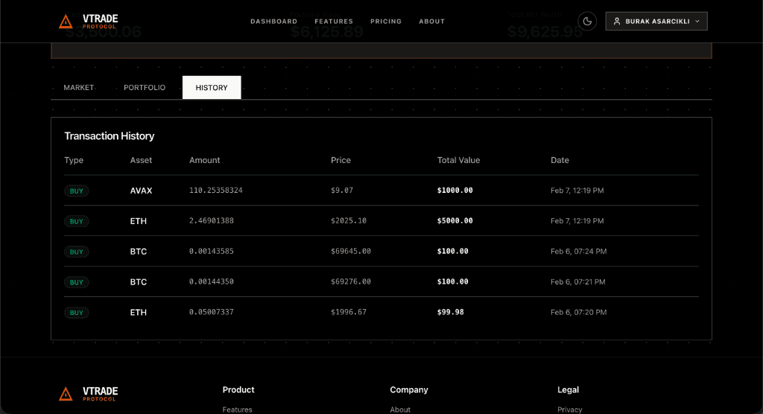This screenshot has height=414, width=763.
Task: Click total value $1000.00
Action: coord(455,190)
